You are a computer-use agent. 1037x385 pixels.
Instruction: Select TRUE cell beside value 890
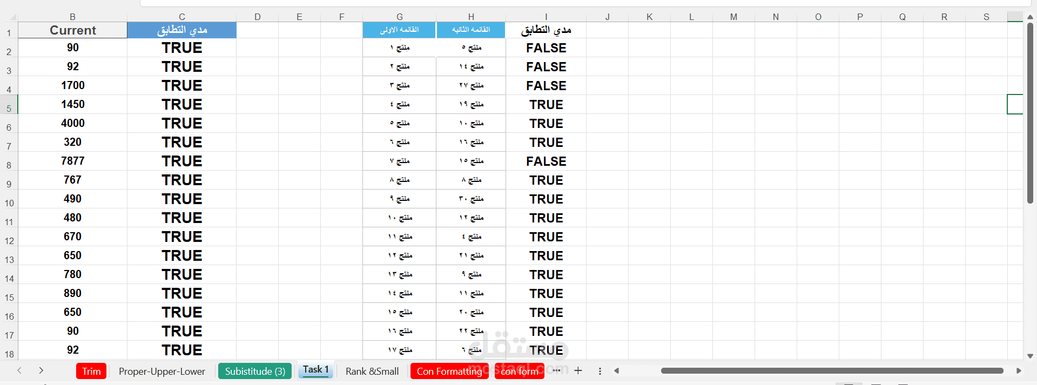182,293
